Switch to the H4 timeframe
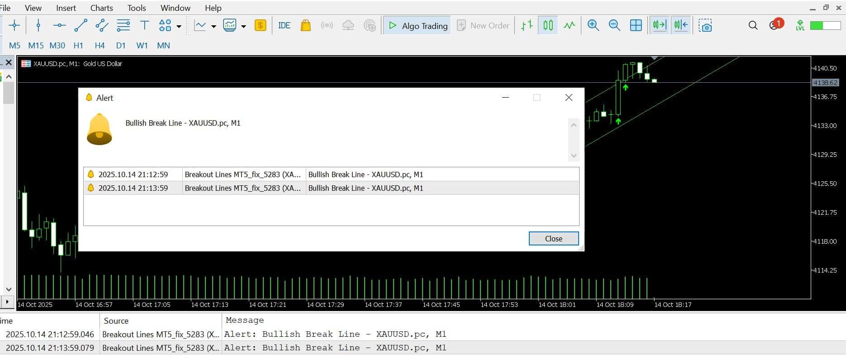 100,45
